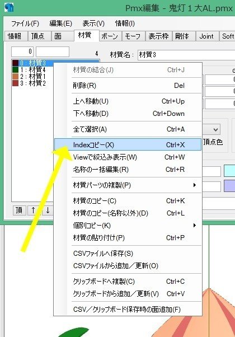Switch to the モーフ tab
The image size is (235, 337).
pos(133,36)
